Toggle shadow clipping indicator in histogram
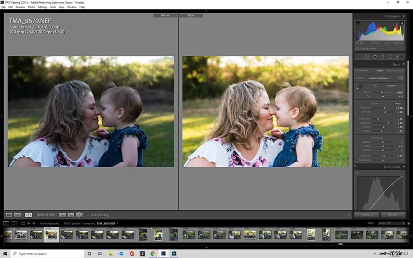 (357, 23)
